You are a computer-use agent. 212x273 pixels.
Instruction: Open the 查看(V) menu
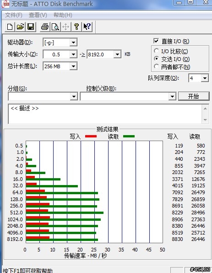tap(38, 15)
